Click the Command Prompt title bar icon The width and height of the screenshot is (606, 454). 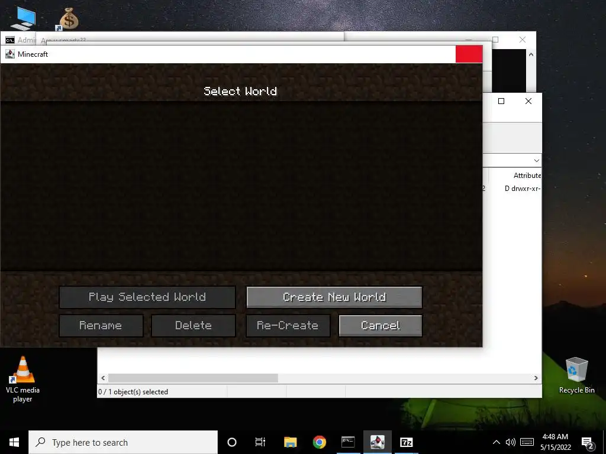[x=10, y=40]
